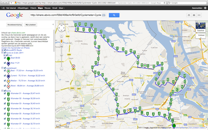208x130 pixels.
Task: Click the blue Now 11:21 pin icon
Action: pos(8,64)
